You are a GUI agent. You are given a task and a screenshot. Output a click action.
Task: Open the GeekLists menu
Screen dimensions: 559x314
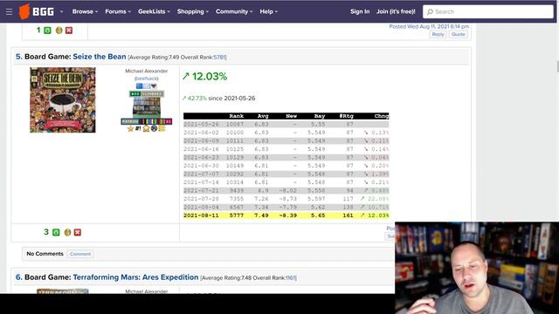click(154, 11)
